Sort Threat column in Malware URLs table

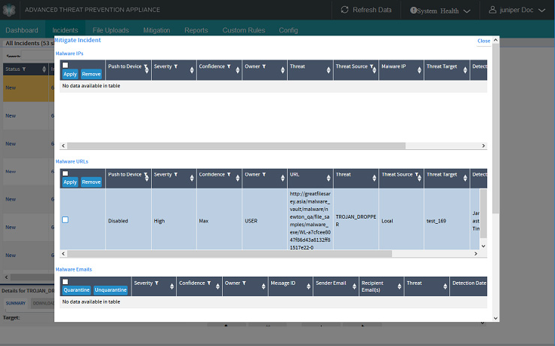click(374, 178)
